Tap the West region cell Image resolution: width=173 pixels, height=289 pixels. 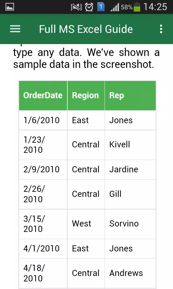click(86, 224)
